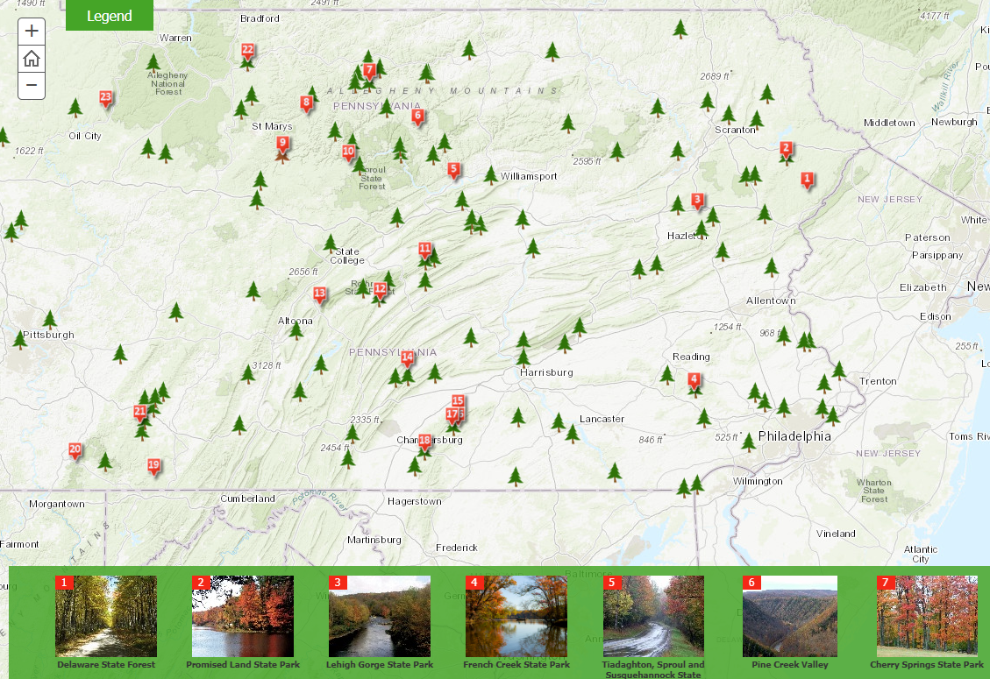Open the Delaware State Forest thumbnail

click(x=106, y=616)
